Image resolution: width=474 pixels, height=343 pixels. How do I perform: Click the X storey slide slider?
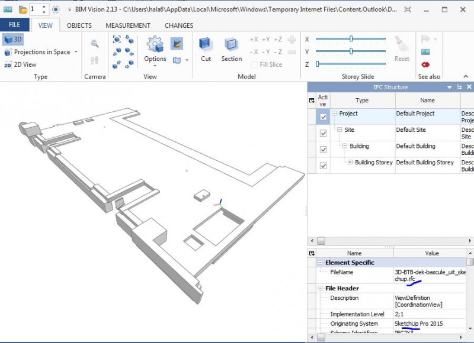tap(351, 39)
